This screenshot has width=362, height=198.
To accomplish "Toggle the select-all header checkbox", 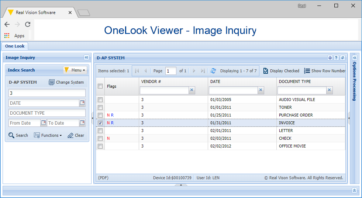I will [x=100, y=86].
